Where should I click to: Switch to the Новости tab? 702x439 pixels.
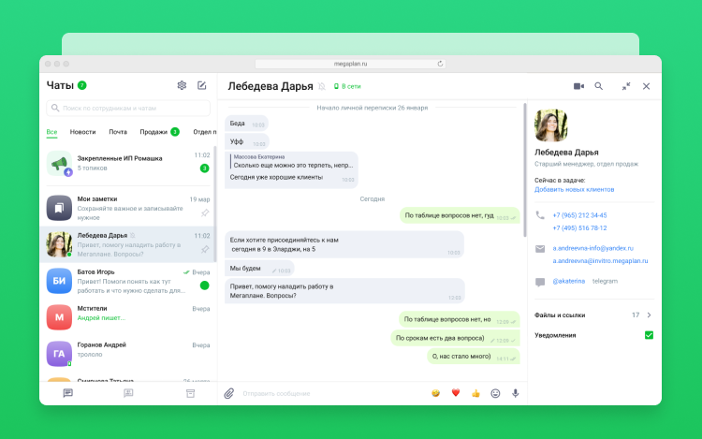tap(82, 132)
